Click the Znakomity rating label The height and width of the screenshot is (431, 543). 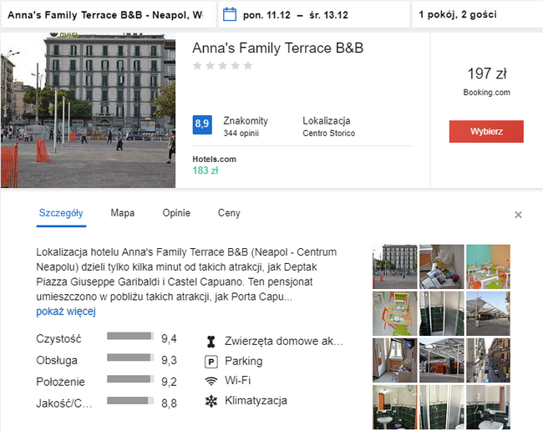point(246,121)
